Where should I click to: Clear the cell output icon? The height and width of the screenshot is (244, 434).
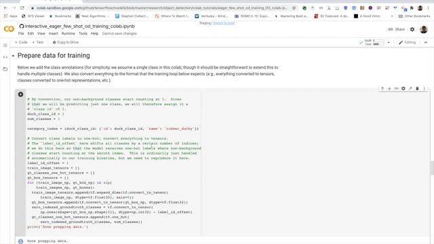click(x=20, y=241)
